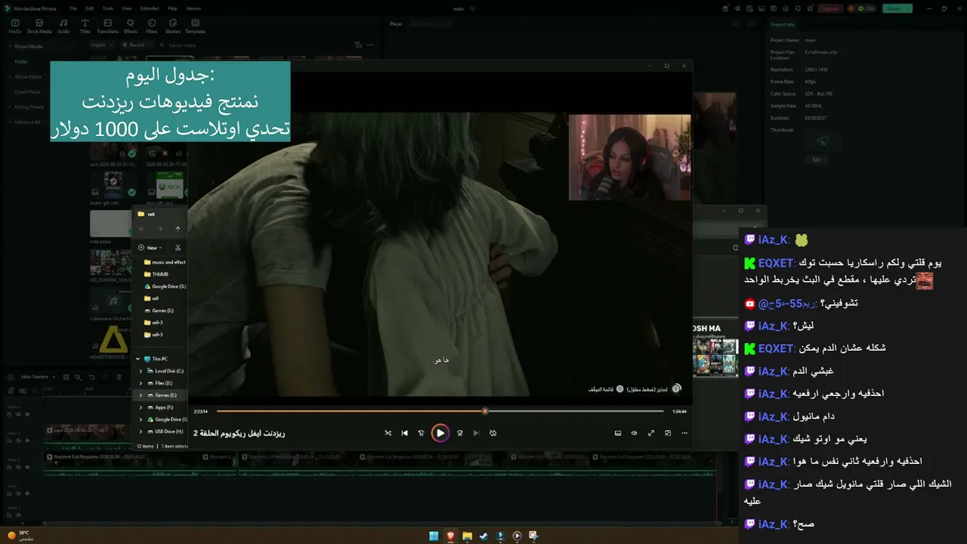Go up one folder in File Explorer
967x544 pixels.
[178, 229]
